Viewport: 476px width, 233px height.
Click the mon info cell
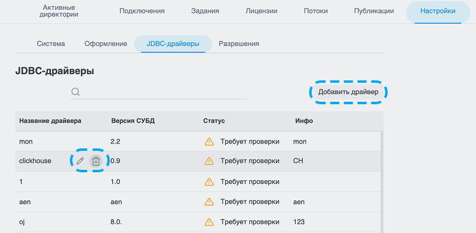coord(299,142)
